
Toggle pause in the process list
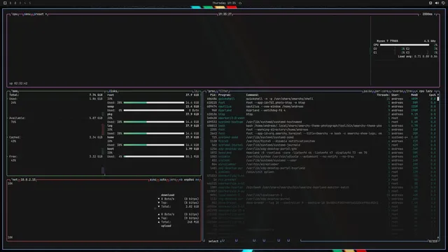[367, 91]
